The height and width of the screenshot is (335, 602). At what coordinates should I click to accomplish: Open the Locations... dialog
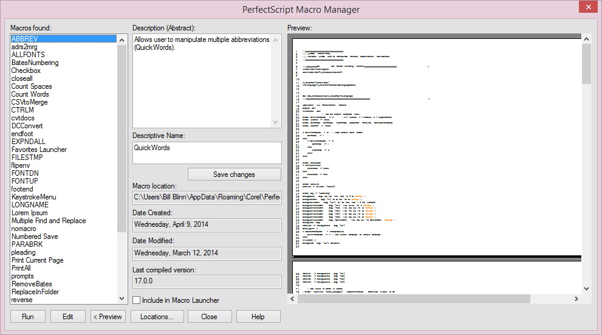pyautogui.click(x=157, y=317)
